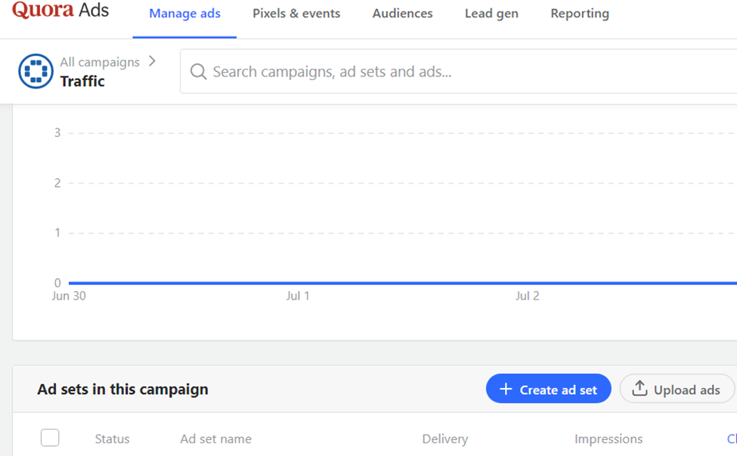Click the plus icon on Create ad set
The width and height of the screenshot is (737, 456).
point(506,389)
